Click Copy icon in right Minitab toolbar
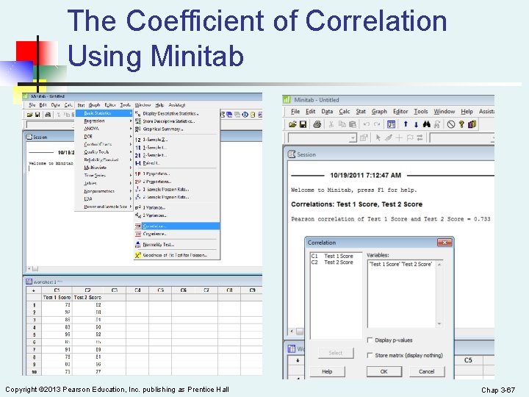 point(342,124)
